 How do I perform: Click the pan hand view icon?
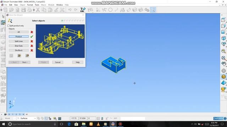223,64
